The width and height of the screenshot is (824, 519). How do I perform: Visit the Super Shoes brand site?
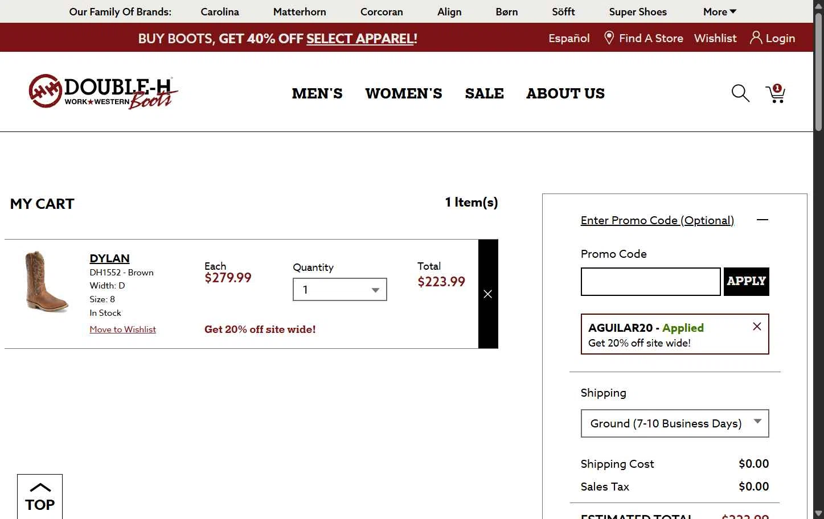(x=638, y=11)
